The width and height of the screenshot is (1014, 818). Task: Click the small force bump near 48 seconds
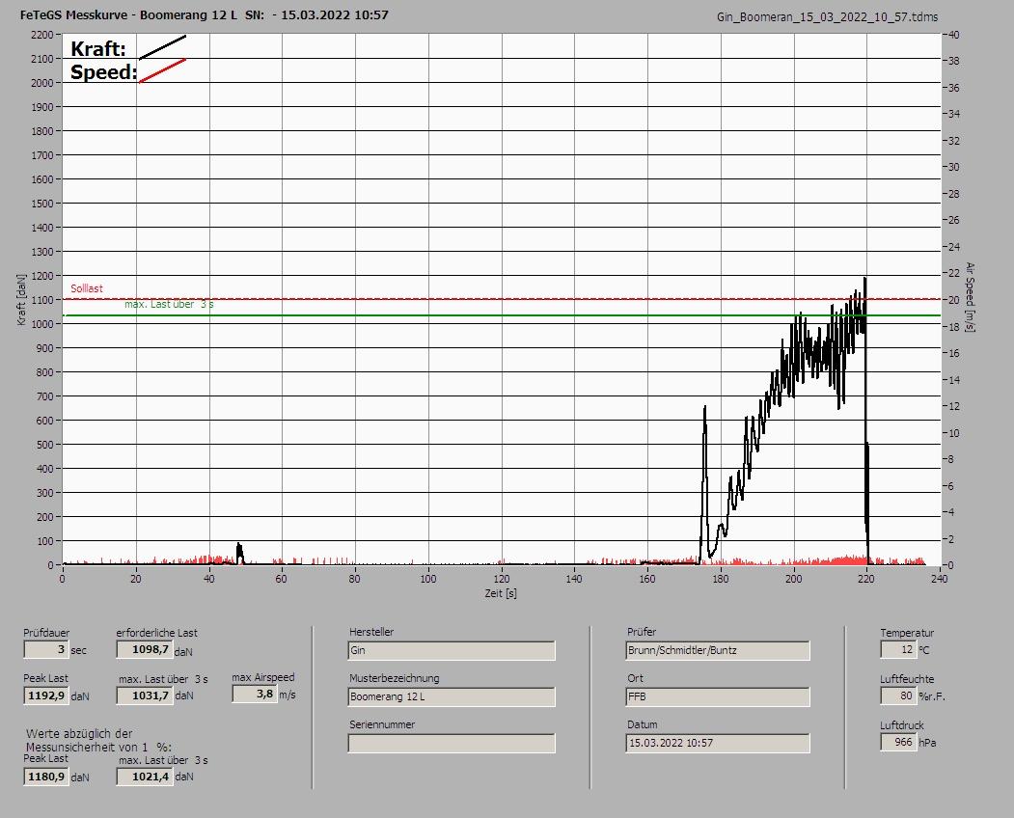click(239, 552)
